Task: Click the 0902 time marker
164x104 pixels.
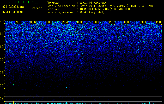Action: tap(33, 22)
